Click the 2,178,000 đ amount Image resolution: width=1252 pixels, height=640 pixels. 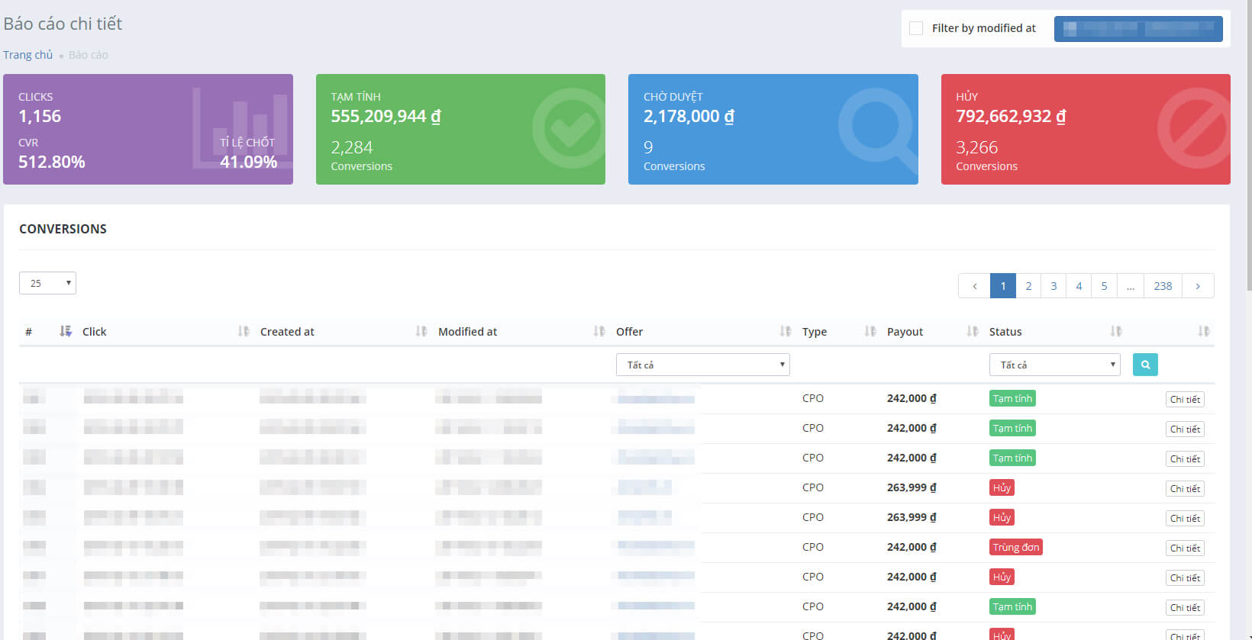(689, 116)
